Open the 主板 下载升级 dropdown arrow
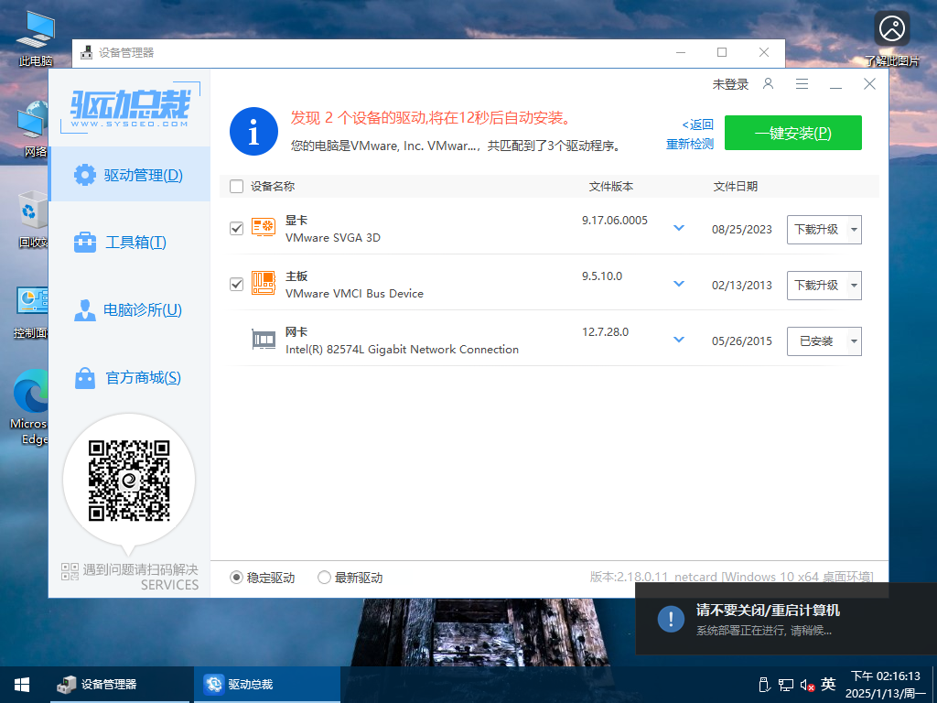This screenshot has height=703, width=937. click(854, 286)
